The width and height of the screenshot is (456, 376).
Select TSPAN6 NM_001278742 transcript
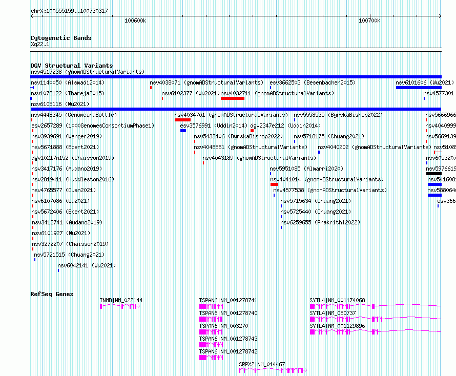[211, 358]
